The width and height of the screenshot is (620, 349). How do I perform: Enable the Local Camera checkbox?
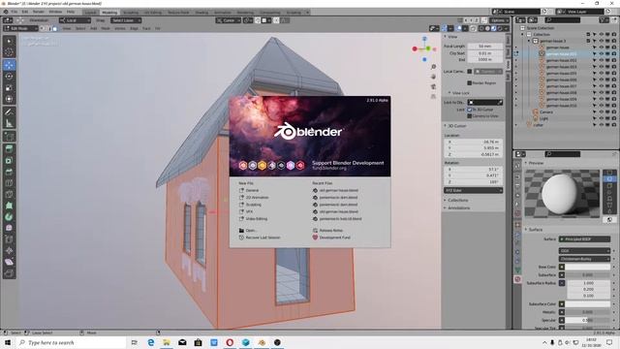[469, 72]
